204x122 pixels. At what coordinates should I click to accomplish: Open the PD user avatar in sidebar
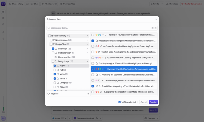(x=3, y=118)
